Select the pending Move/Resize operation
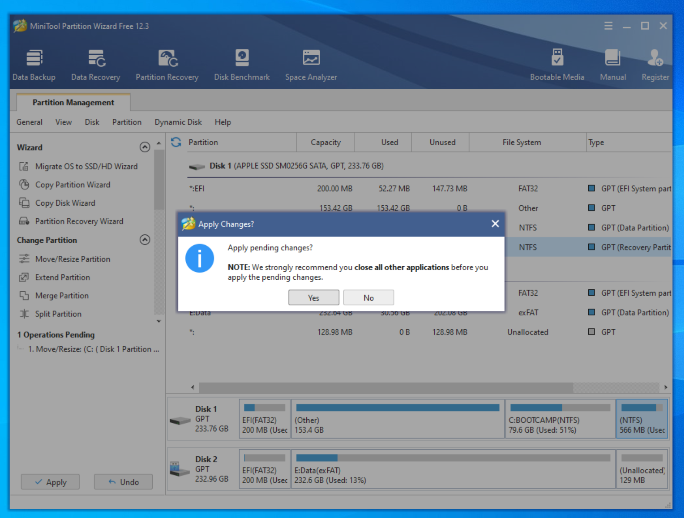Viewport: 684px width, 518px height. (x=94, y=349)
